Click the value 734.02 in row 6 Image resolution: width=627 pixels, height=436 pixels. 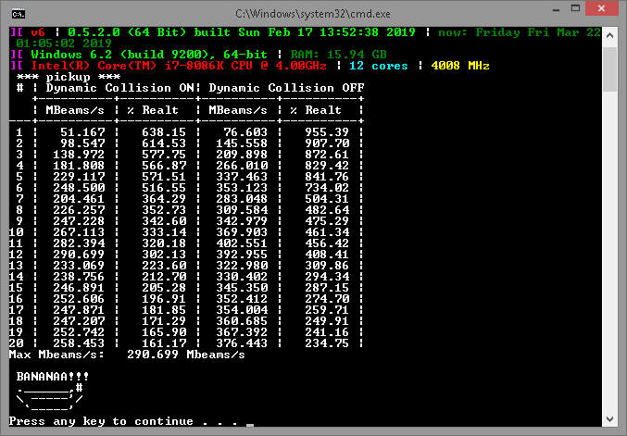pyautogui.click(x=327, y=188)
